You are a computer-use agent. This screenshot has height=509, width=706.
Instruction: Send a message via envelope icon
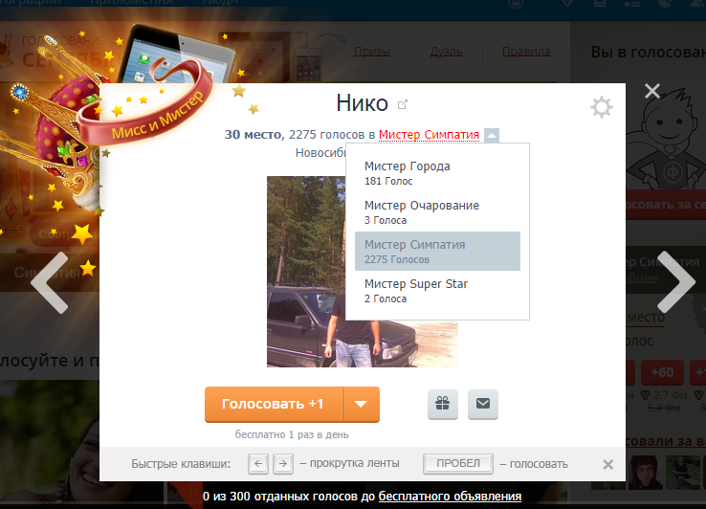pyautogui.click(x=483, y=404)
